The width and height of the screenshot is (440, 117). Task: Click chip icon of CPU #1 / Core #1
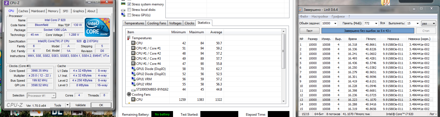click(133, 48)
